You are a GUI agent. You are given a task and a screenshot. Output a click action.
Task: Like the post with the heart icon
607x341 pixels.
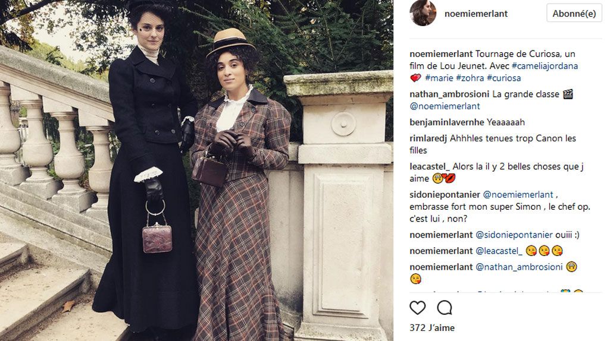(418, 308)
